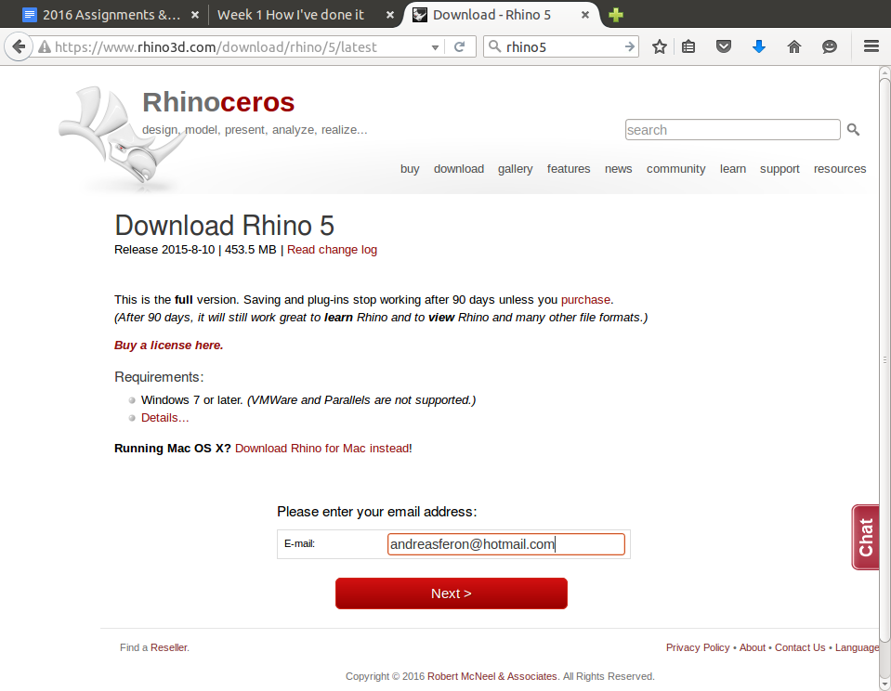Open the Details... requirements link
Viewport: 891px width, 691px height.
164,418
